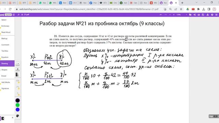Open Kami help icon

tap(212, 15)
